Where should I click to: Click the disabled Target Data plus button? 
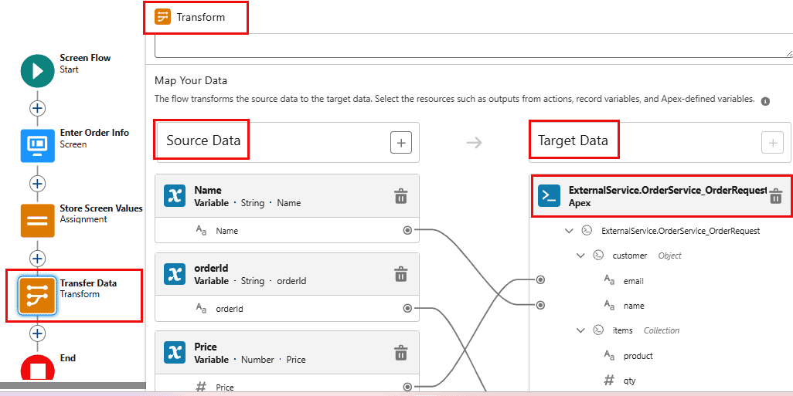pos(772,143)
